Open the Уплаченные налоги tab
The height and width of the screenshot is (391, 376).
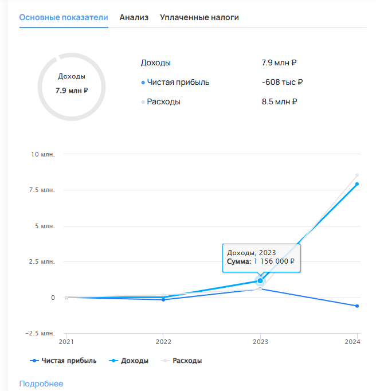(x=199, y=17)
